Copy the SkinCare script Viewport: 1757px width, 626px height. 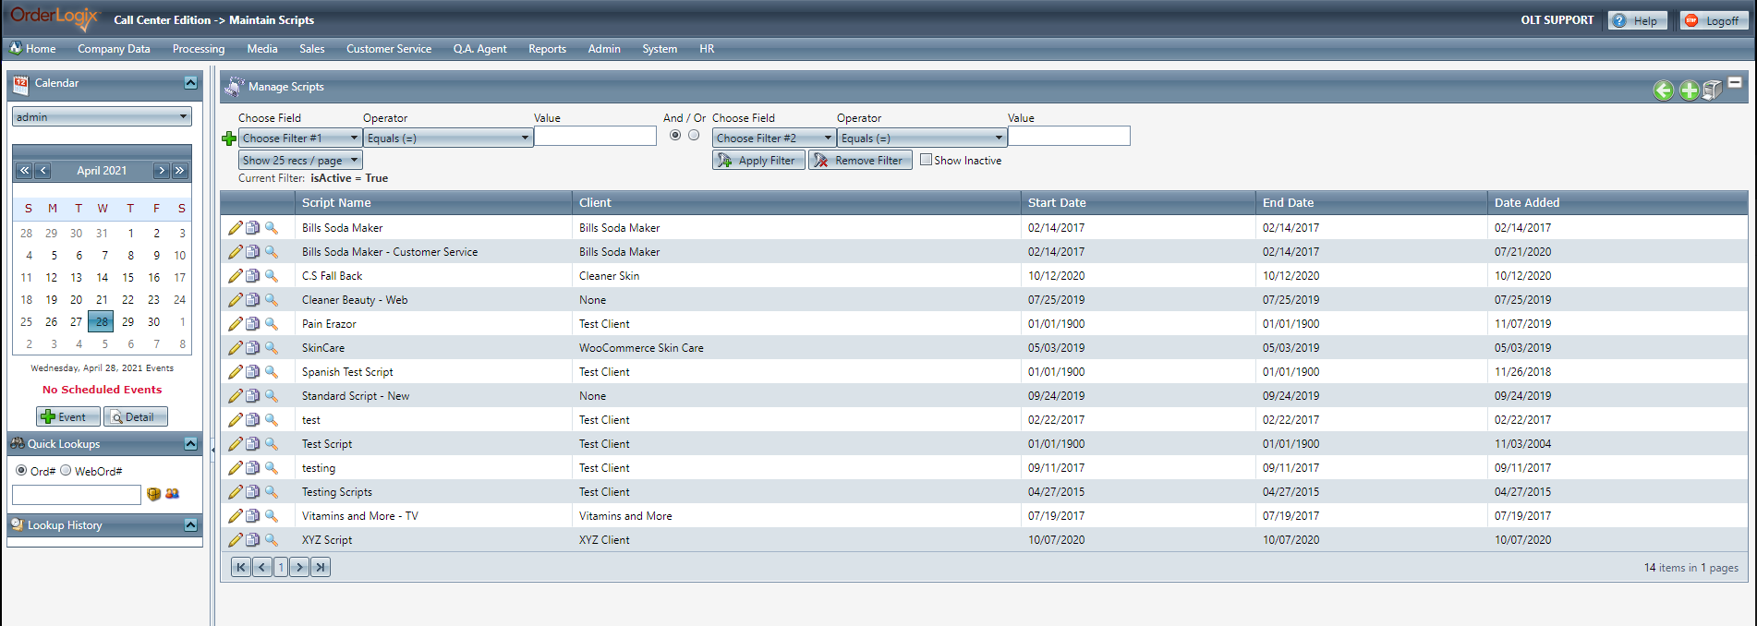(253, 348)
